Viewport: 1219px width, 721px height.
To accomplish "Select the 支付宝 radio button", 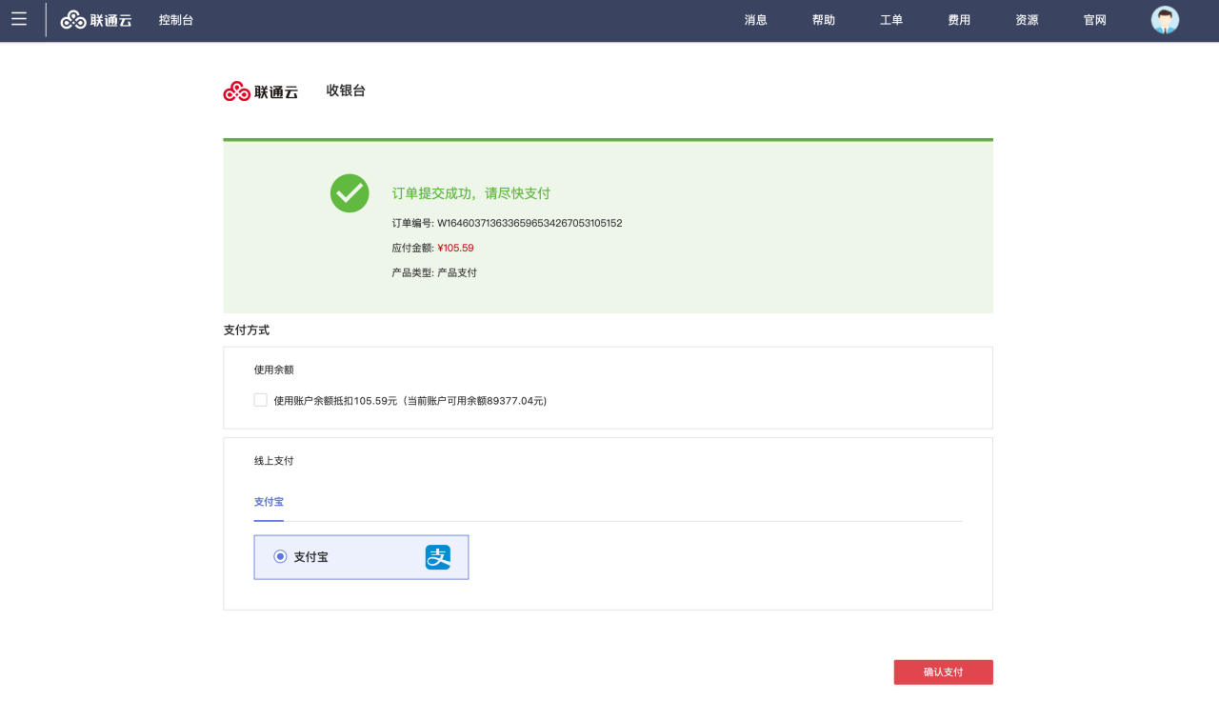I will click(x=280, y=557).
